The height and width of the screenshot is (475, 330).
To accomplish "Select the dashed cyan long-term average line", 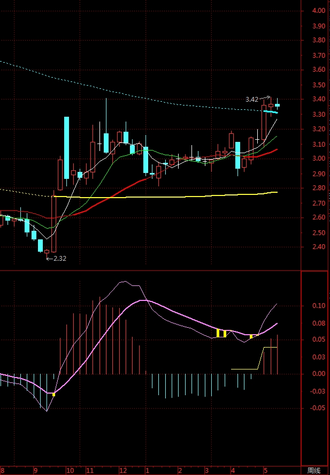I will [130, 97].
